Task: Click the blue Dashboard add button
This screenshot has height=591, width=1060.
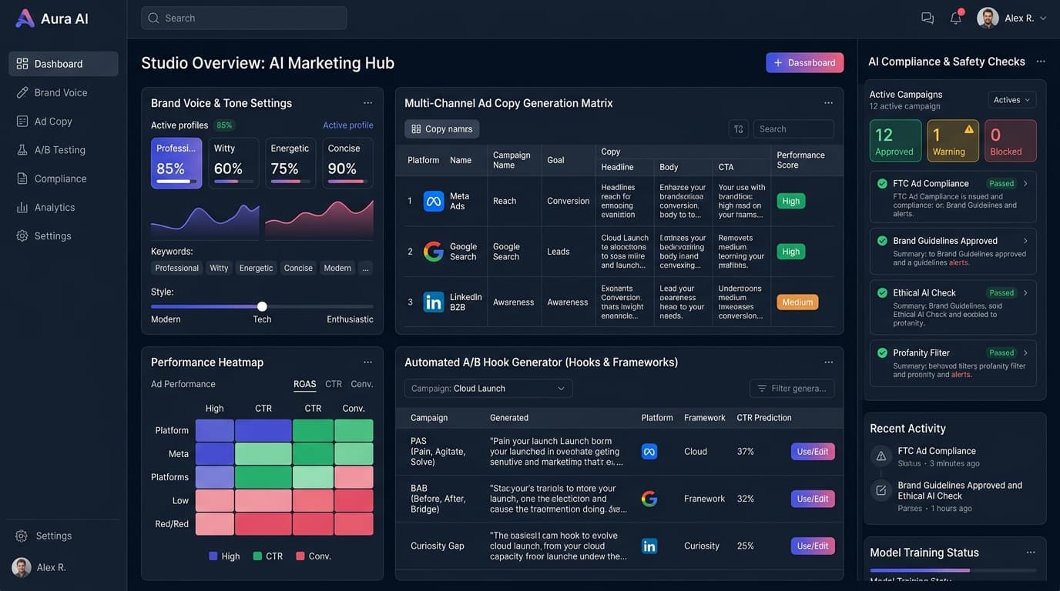Action: pyautogui.click(x=805, y=62)
